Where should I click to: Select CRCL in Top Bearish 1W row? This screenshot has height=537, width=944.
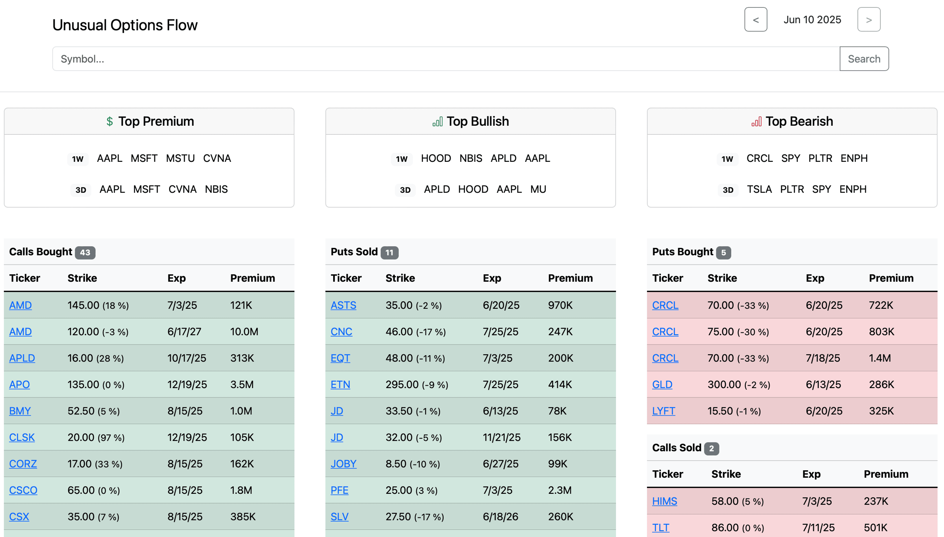(x=760, y=158)
